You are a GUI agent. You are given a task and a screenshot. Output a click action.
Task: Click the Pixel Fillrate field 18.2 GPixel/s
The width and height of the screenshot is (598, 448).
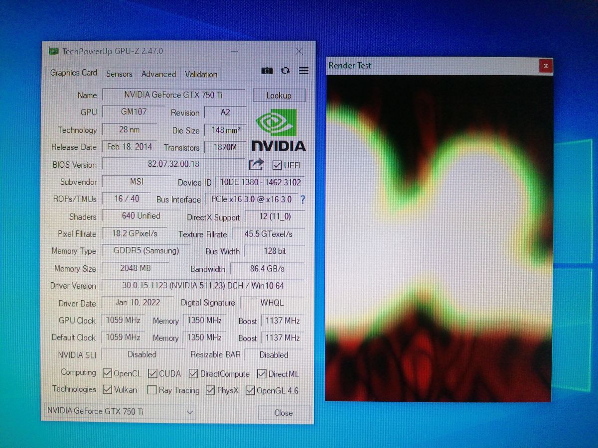(135, 233)
